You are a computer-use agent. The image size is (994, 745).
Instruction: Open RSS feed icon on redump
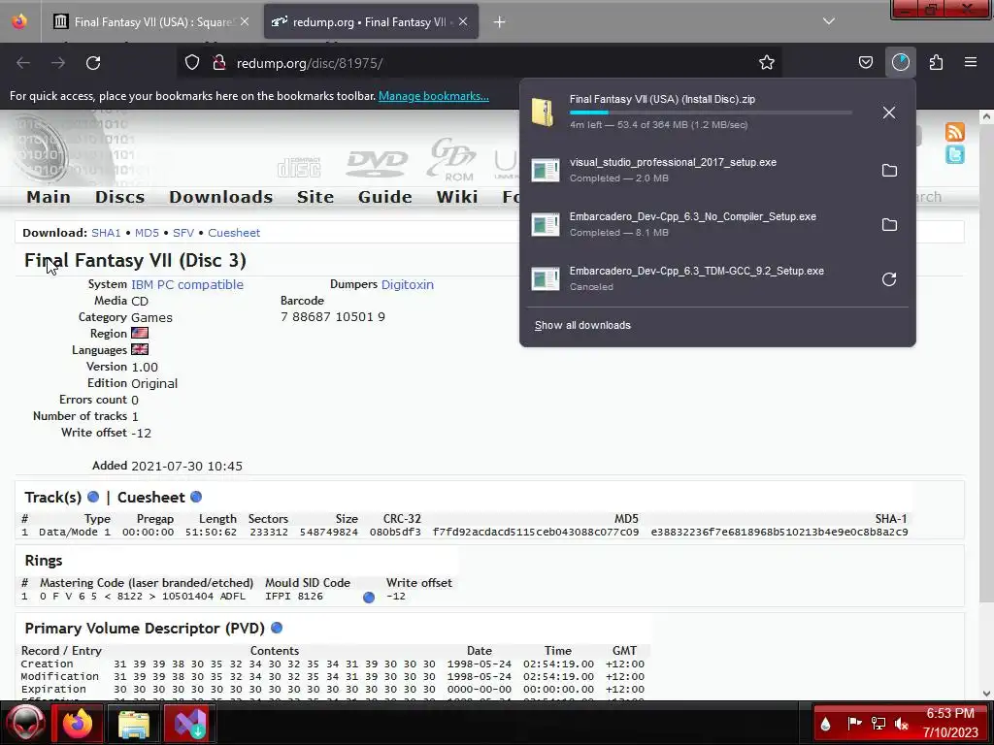[x=955, y=132]
